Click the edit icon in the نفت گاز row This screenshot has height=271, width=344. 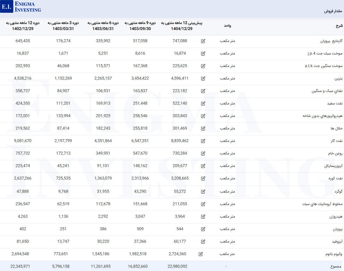[x=203, y=141]
